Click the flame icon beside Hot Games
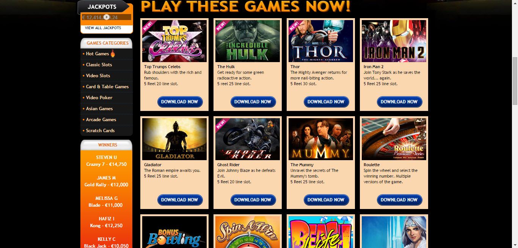This screenshot has height=248, width=518. tap(113, 53)
